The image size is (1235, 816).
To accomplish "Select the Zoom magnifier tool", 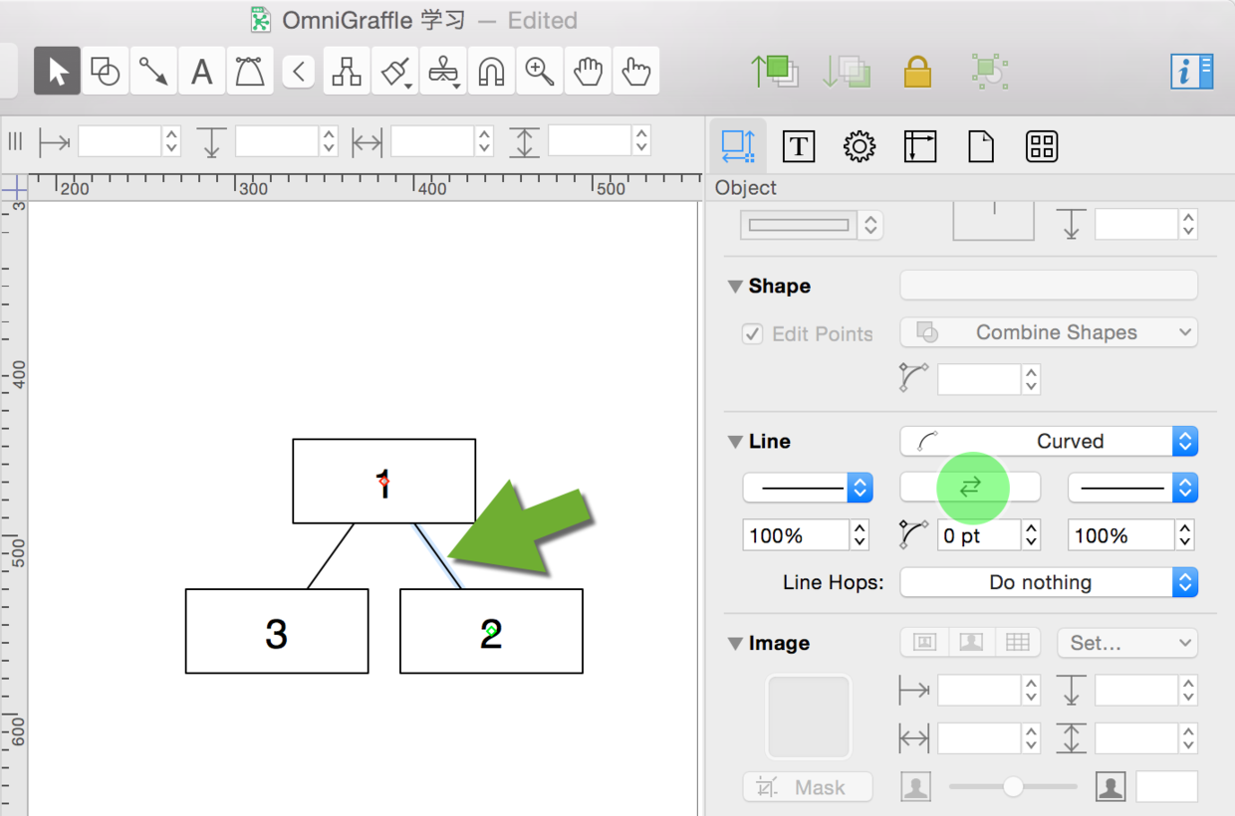I will tap(540, 71).
